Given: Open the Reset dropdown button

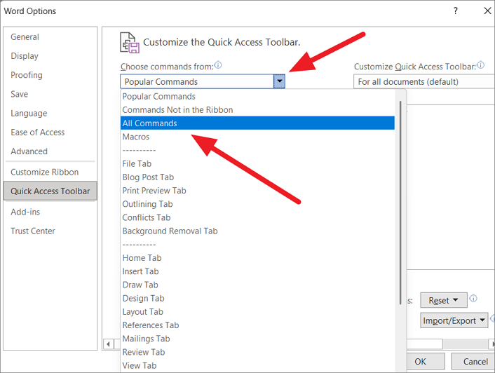Looking at the screenshot, I should tap(444, 300).
